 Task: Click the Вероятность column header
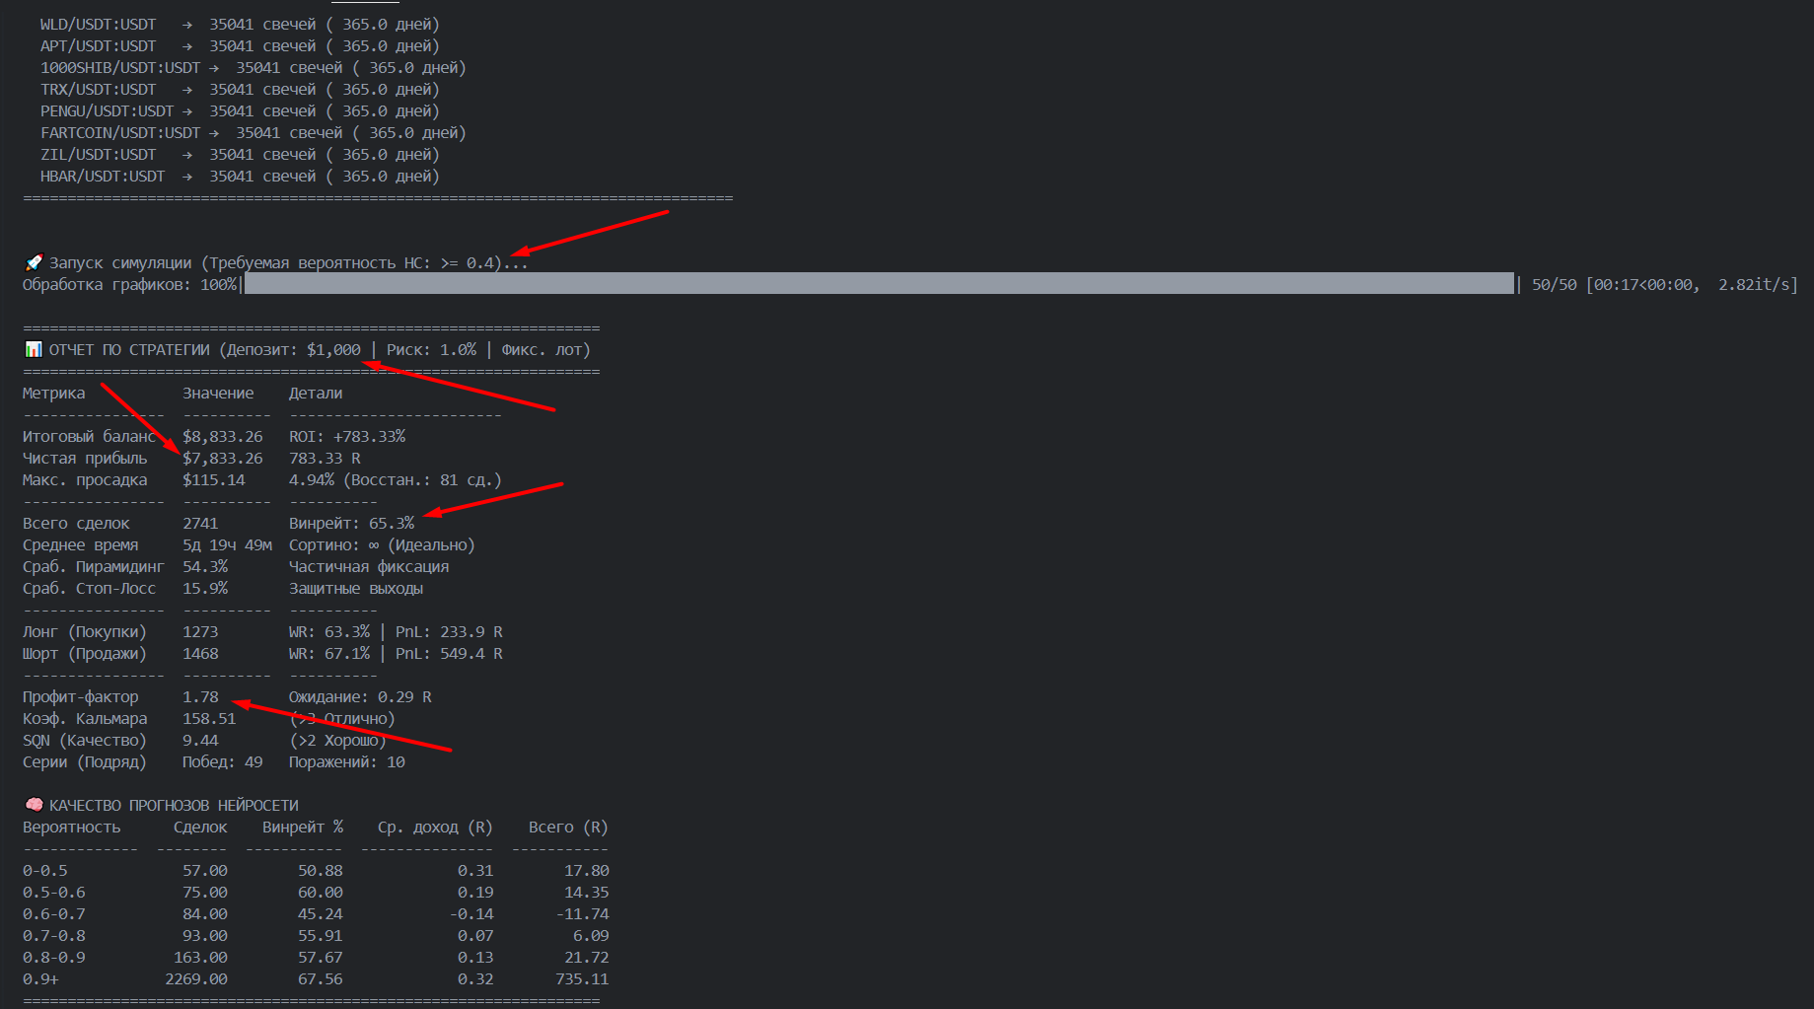[72, 827]
